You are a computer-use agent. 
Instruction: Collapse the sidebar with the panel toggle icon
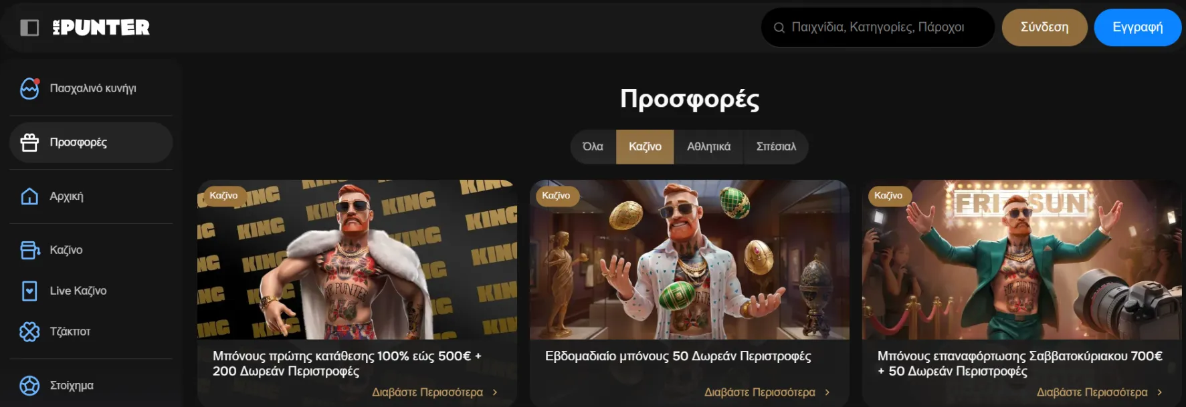pos(29,27)
